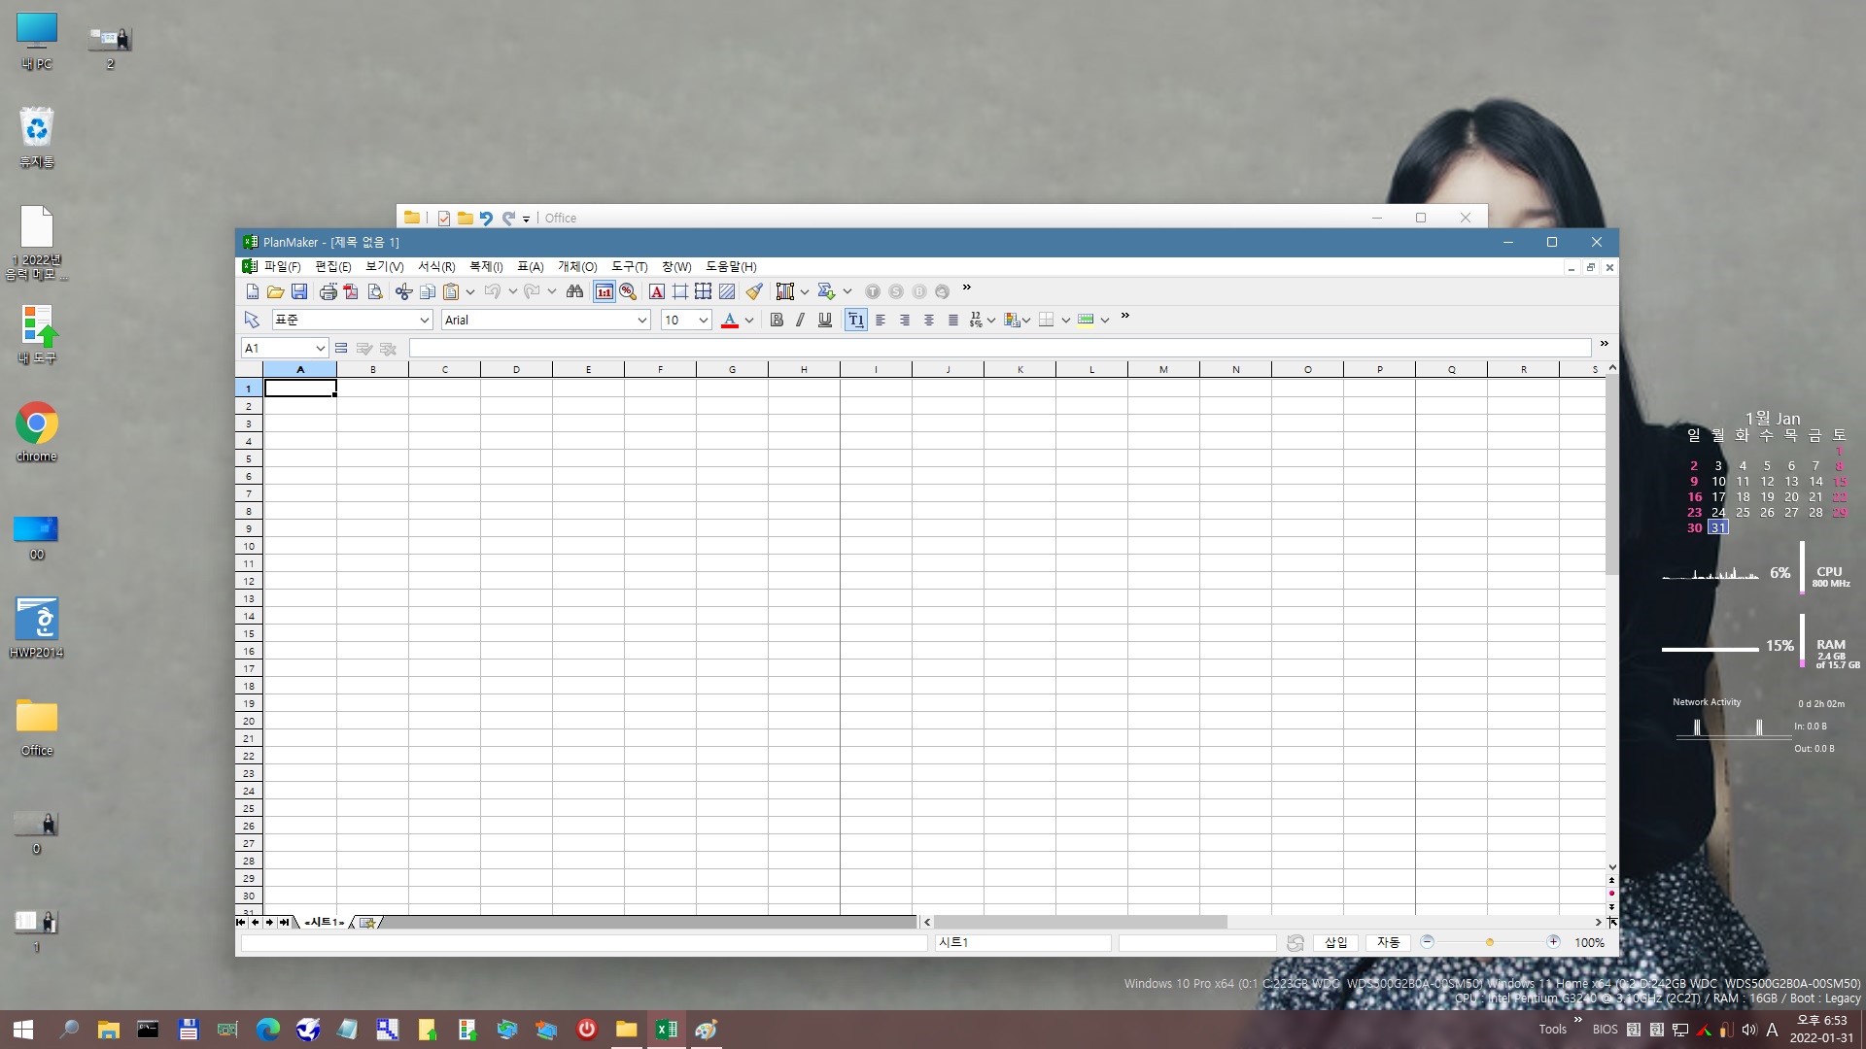
Task: Print the sheet using the printer icon
Action: 328,291
